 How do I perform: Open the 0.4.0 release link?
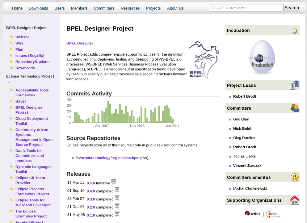click(x=91, y=191)
